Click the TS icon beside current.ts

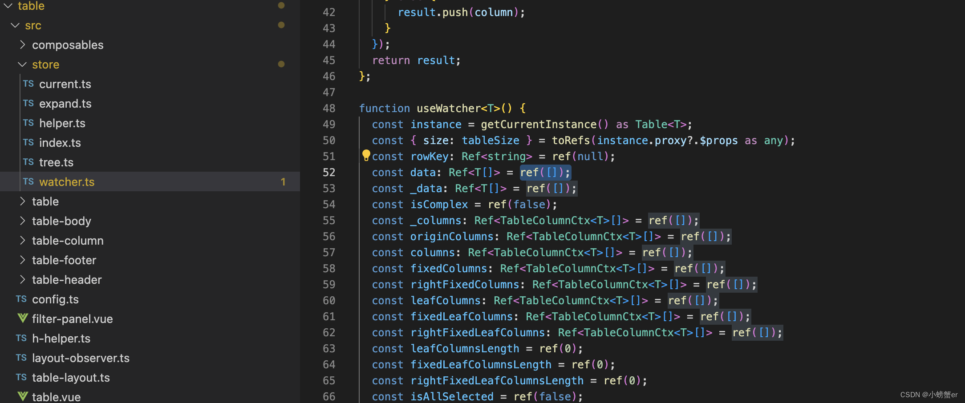pos(28,84)
